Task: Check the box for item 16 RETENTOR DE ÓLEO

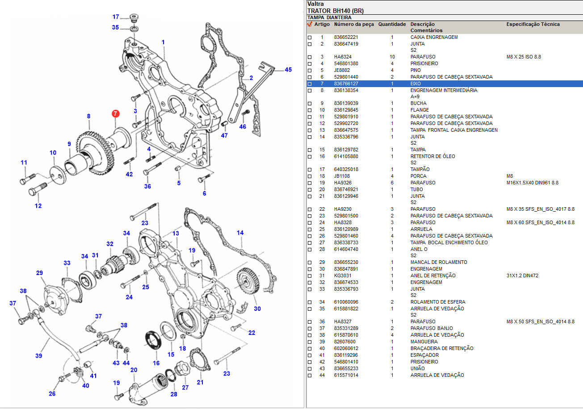Action: coord(310,157)
